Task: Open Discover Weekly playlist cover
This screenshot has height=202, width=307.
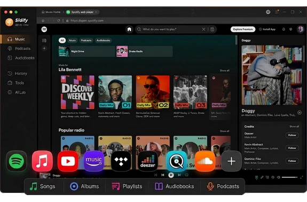Action: pyautogui.click(x=77, y=92)
